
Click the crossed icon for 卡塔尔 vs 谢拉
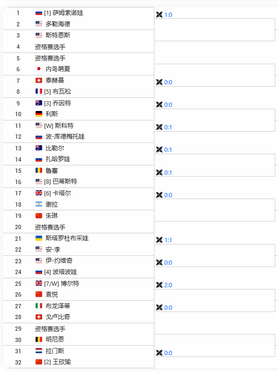click(x=159, y=195)
